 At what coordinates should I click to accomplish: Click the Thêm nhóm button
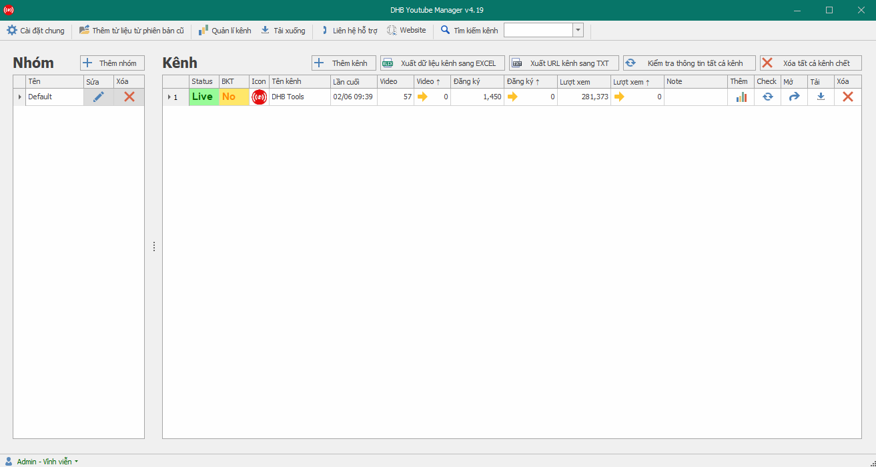[112, 63]
